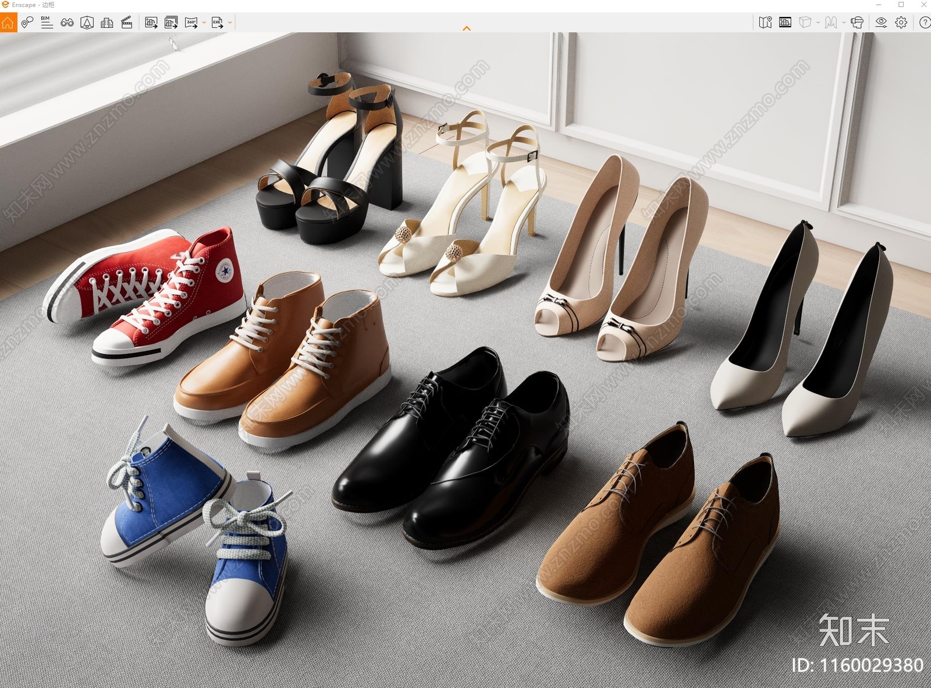931x688 pixels.
Task: Collapse the toolbar with the orange chevron
Action: [467, 28]
